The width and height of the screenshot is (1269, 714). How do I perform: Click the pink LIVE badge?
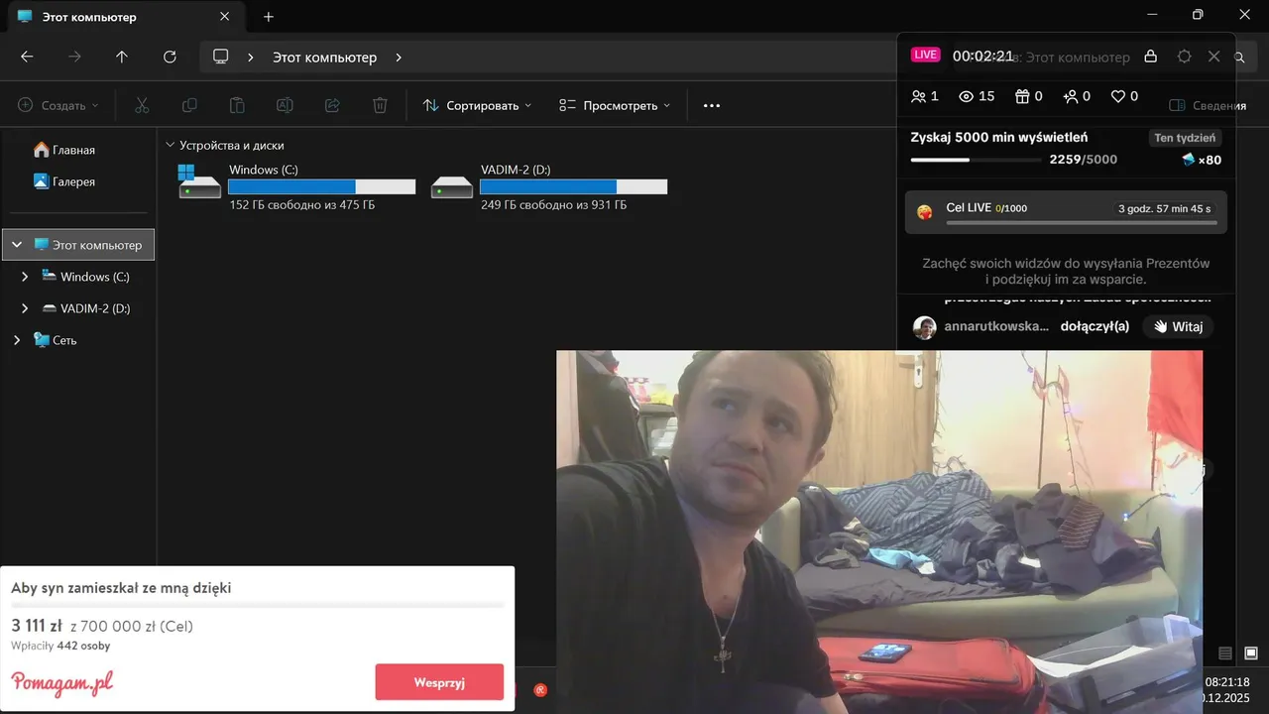(x=926, y=56)
